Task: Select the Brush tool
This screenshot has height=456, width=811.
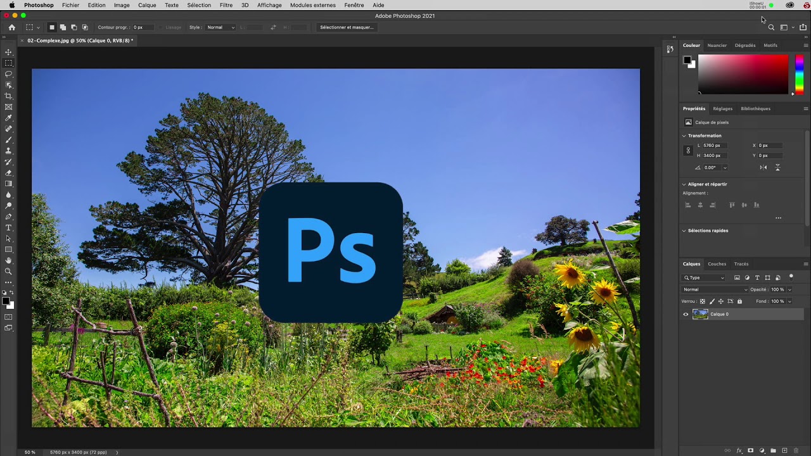Action: point(9,140)
